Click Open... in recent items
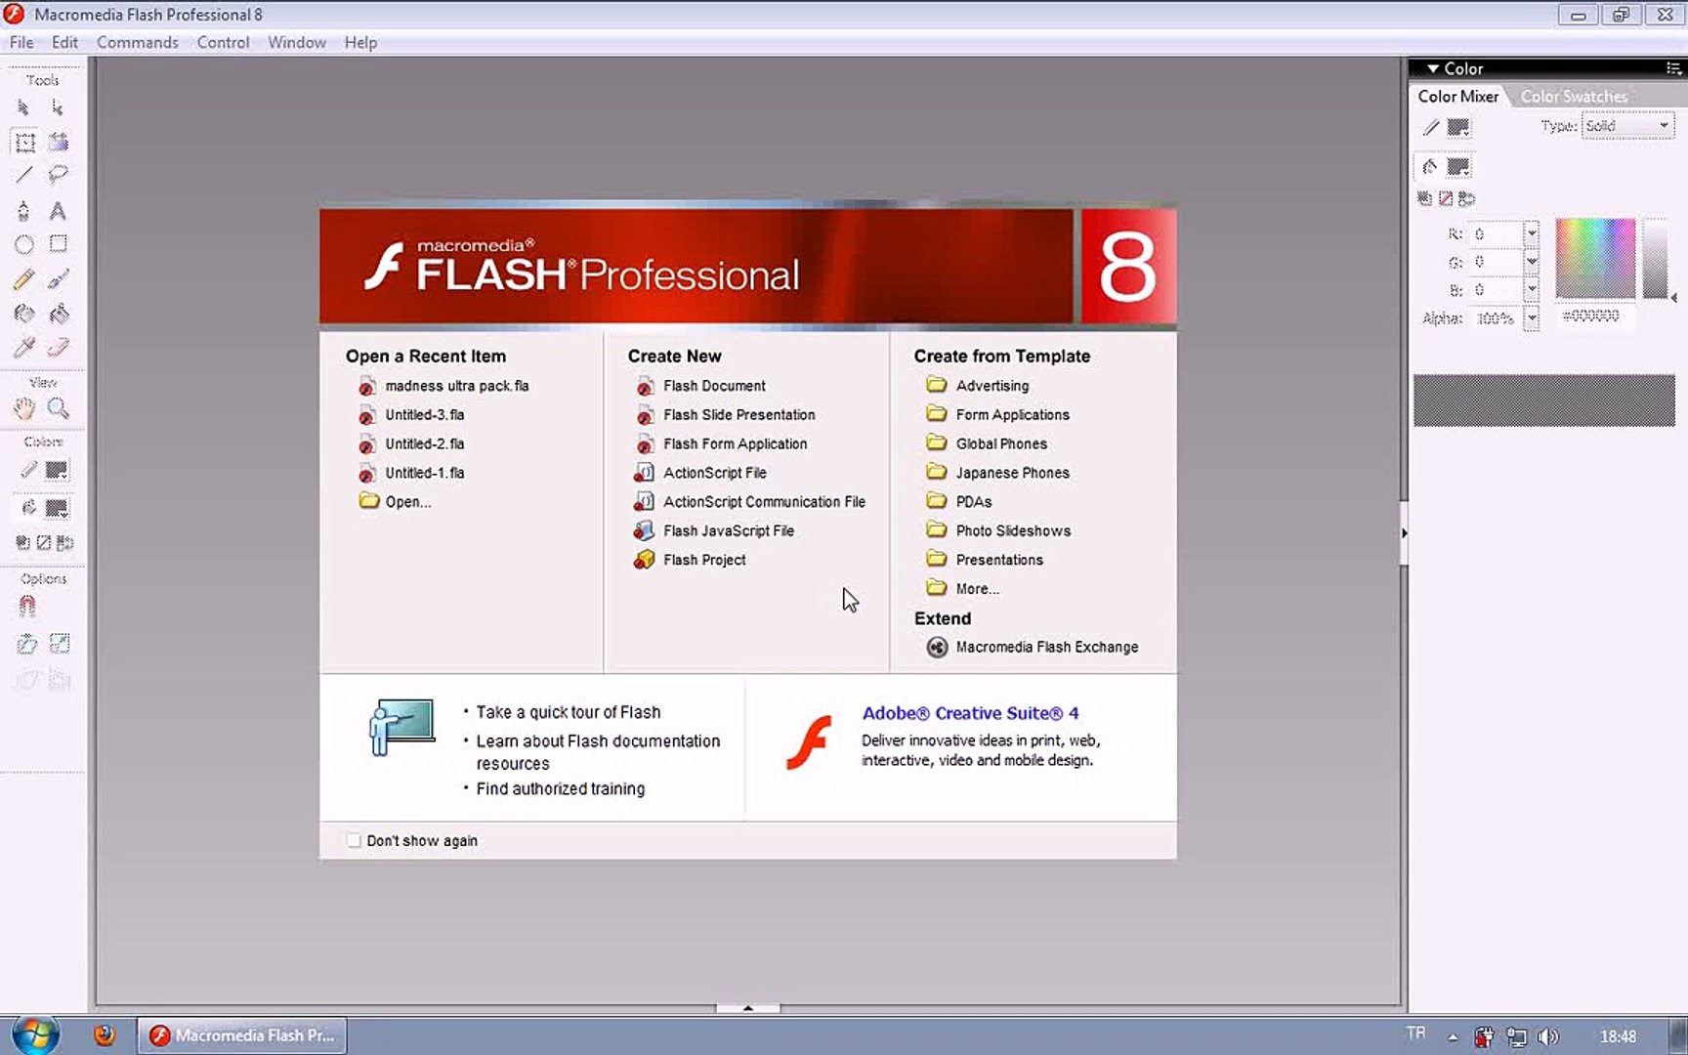Image resolution: width=1688 pixels, height=1055 pixels. coord(407,502)
